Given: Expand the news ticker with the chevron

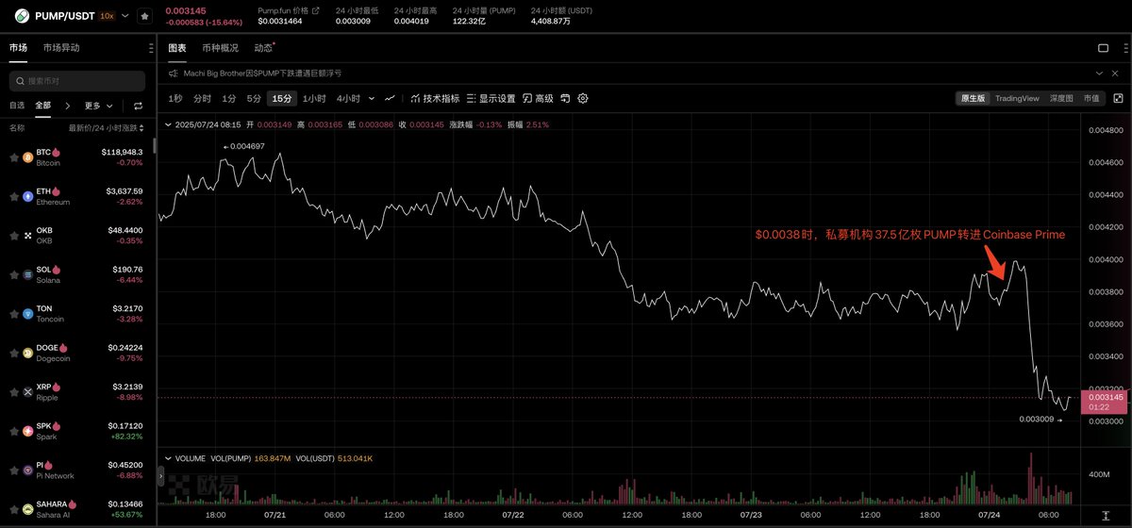Looking at the screenshot, I should (x=1099, y=73).
